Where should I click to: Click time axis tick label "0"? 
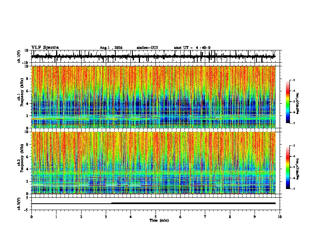click(x=31, y=217)
